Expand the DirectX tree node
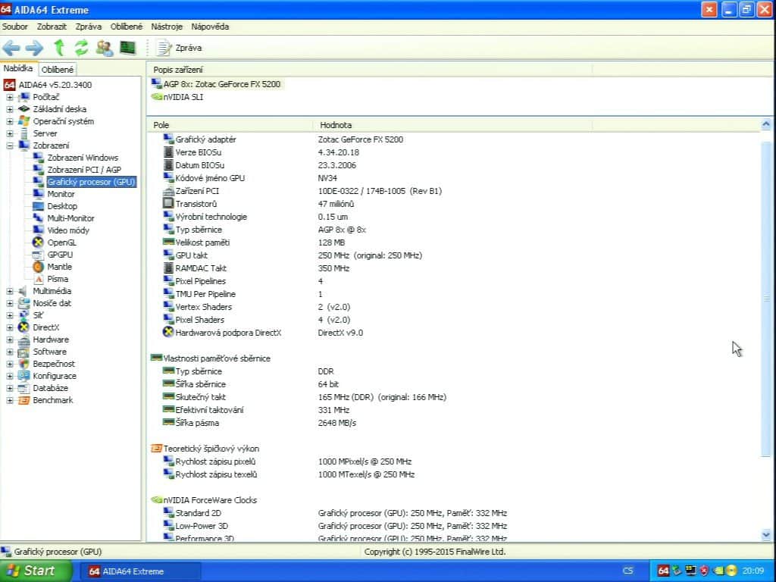776x582 pixels. pyautogui.click(x=9, y=327)
